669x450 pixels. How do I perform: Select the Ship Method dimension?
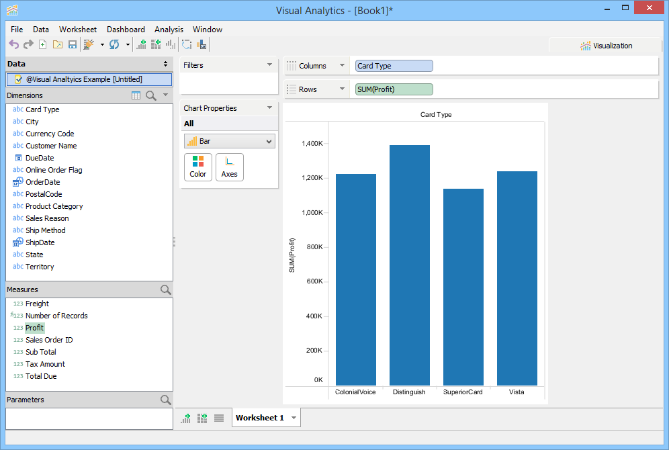tap(45, 230)
